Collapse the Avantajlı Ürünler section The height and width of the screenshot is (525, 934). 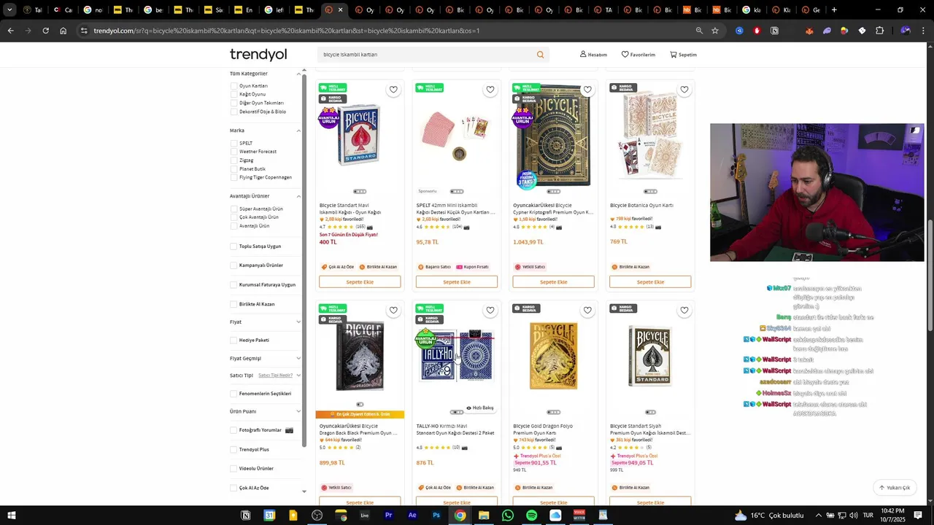click(x=298, y=196)
